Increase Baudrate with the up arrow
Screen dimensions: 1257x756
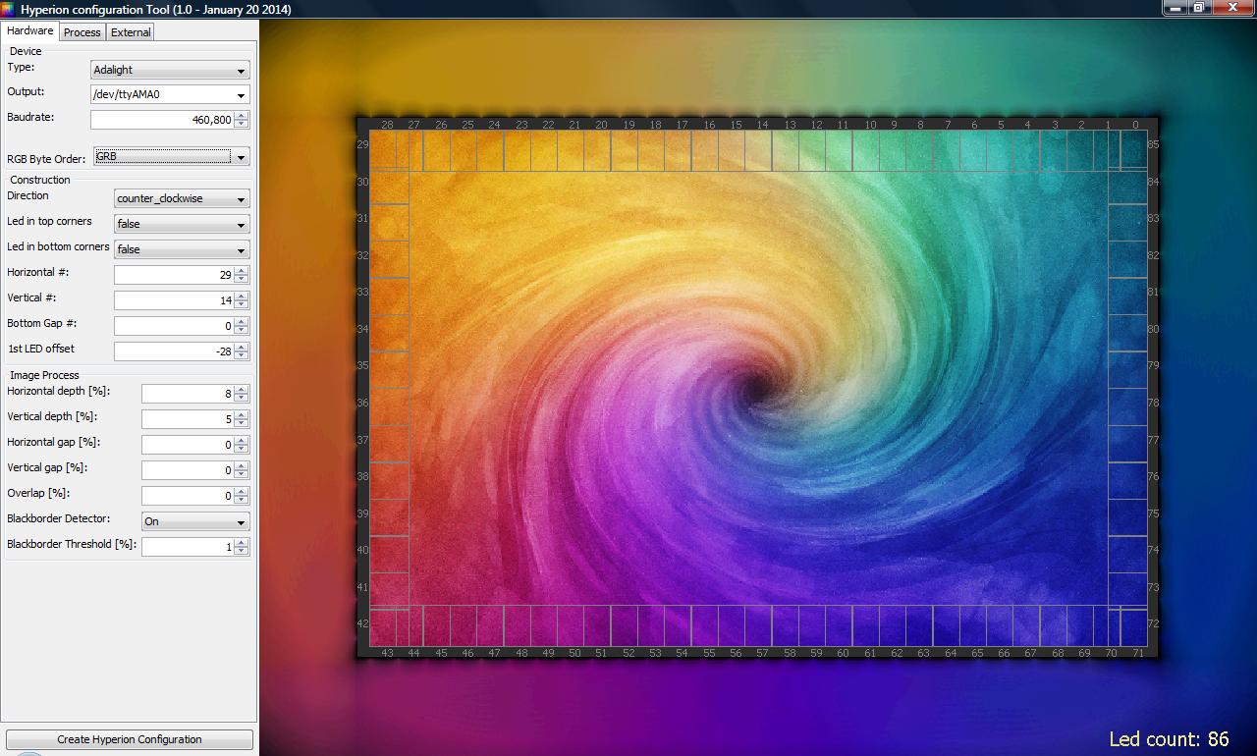tap(242, 116)
